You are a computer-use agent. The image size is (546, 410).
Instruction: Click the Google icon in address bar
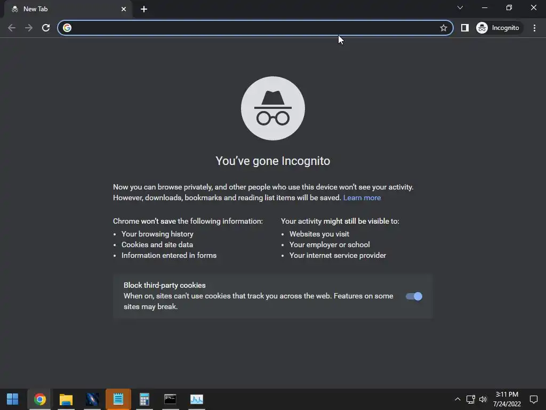pyautogui.click(x=67, y=28)
